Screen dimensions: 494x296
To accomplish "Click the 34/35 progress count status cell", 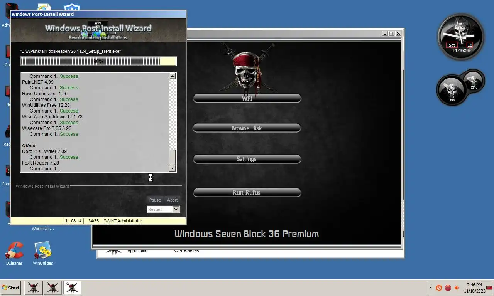I will point(93,221).
